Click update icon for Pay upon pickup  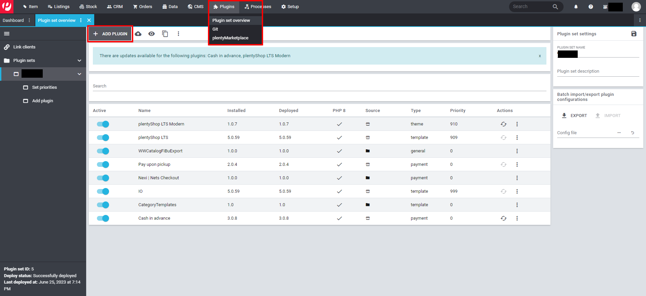[x=503, y=164]
